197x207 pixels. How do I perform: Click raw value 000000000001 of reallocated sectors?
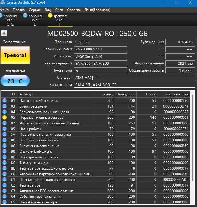[x=176, y=118]
